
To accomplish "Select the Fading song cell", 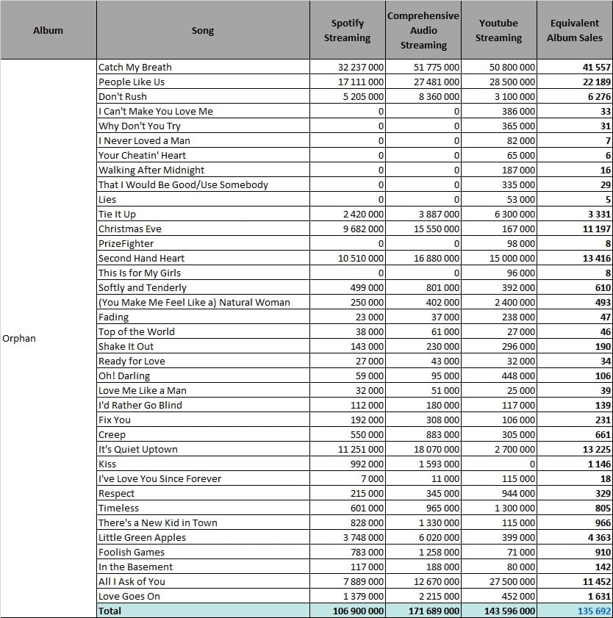I will pyautogui.click(x=203, y=317).
